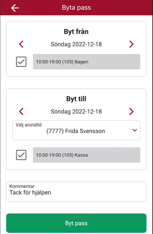Go to previous day in Byt från

coord(21,44)
